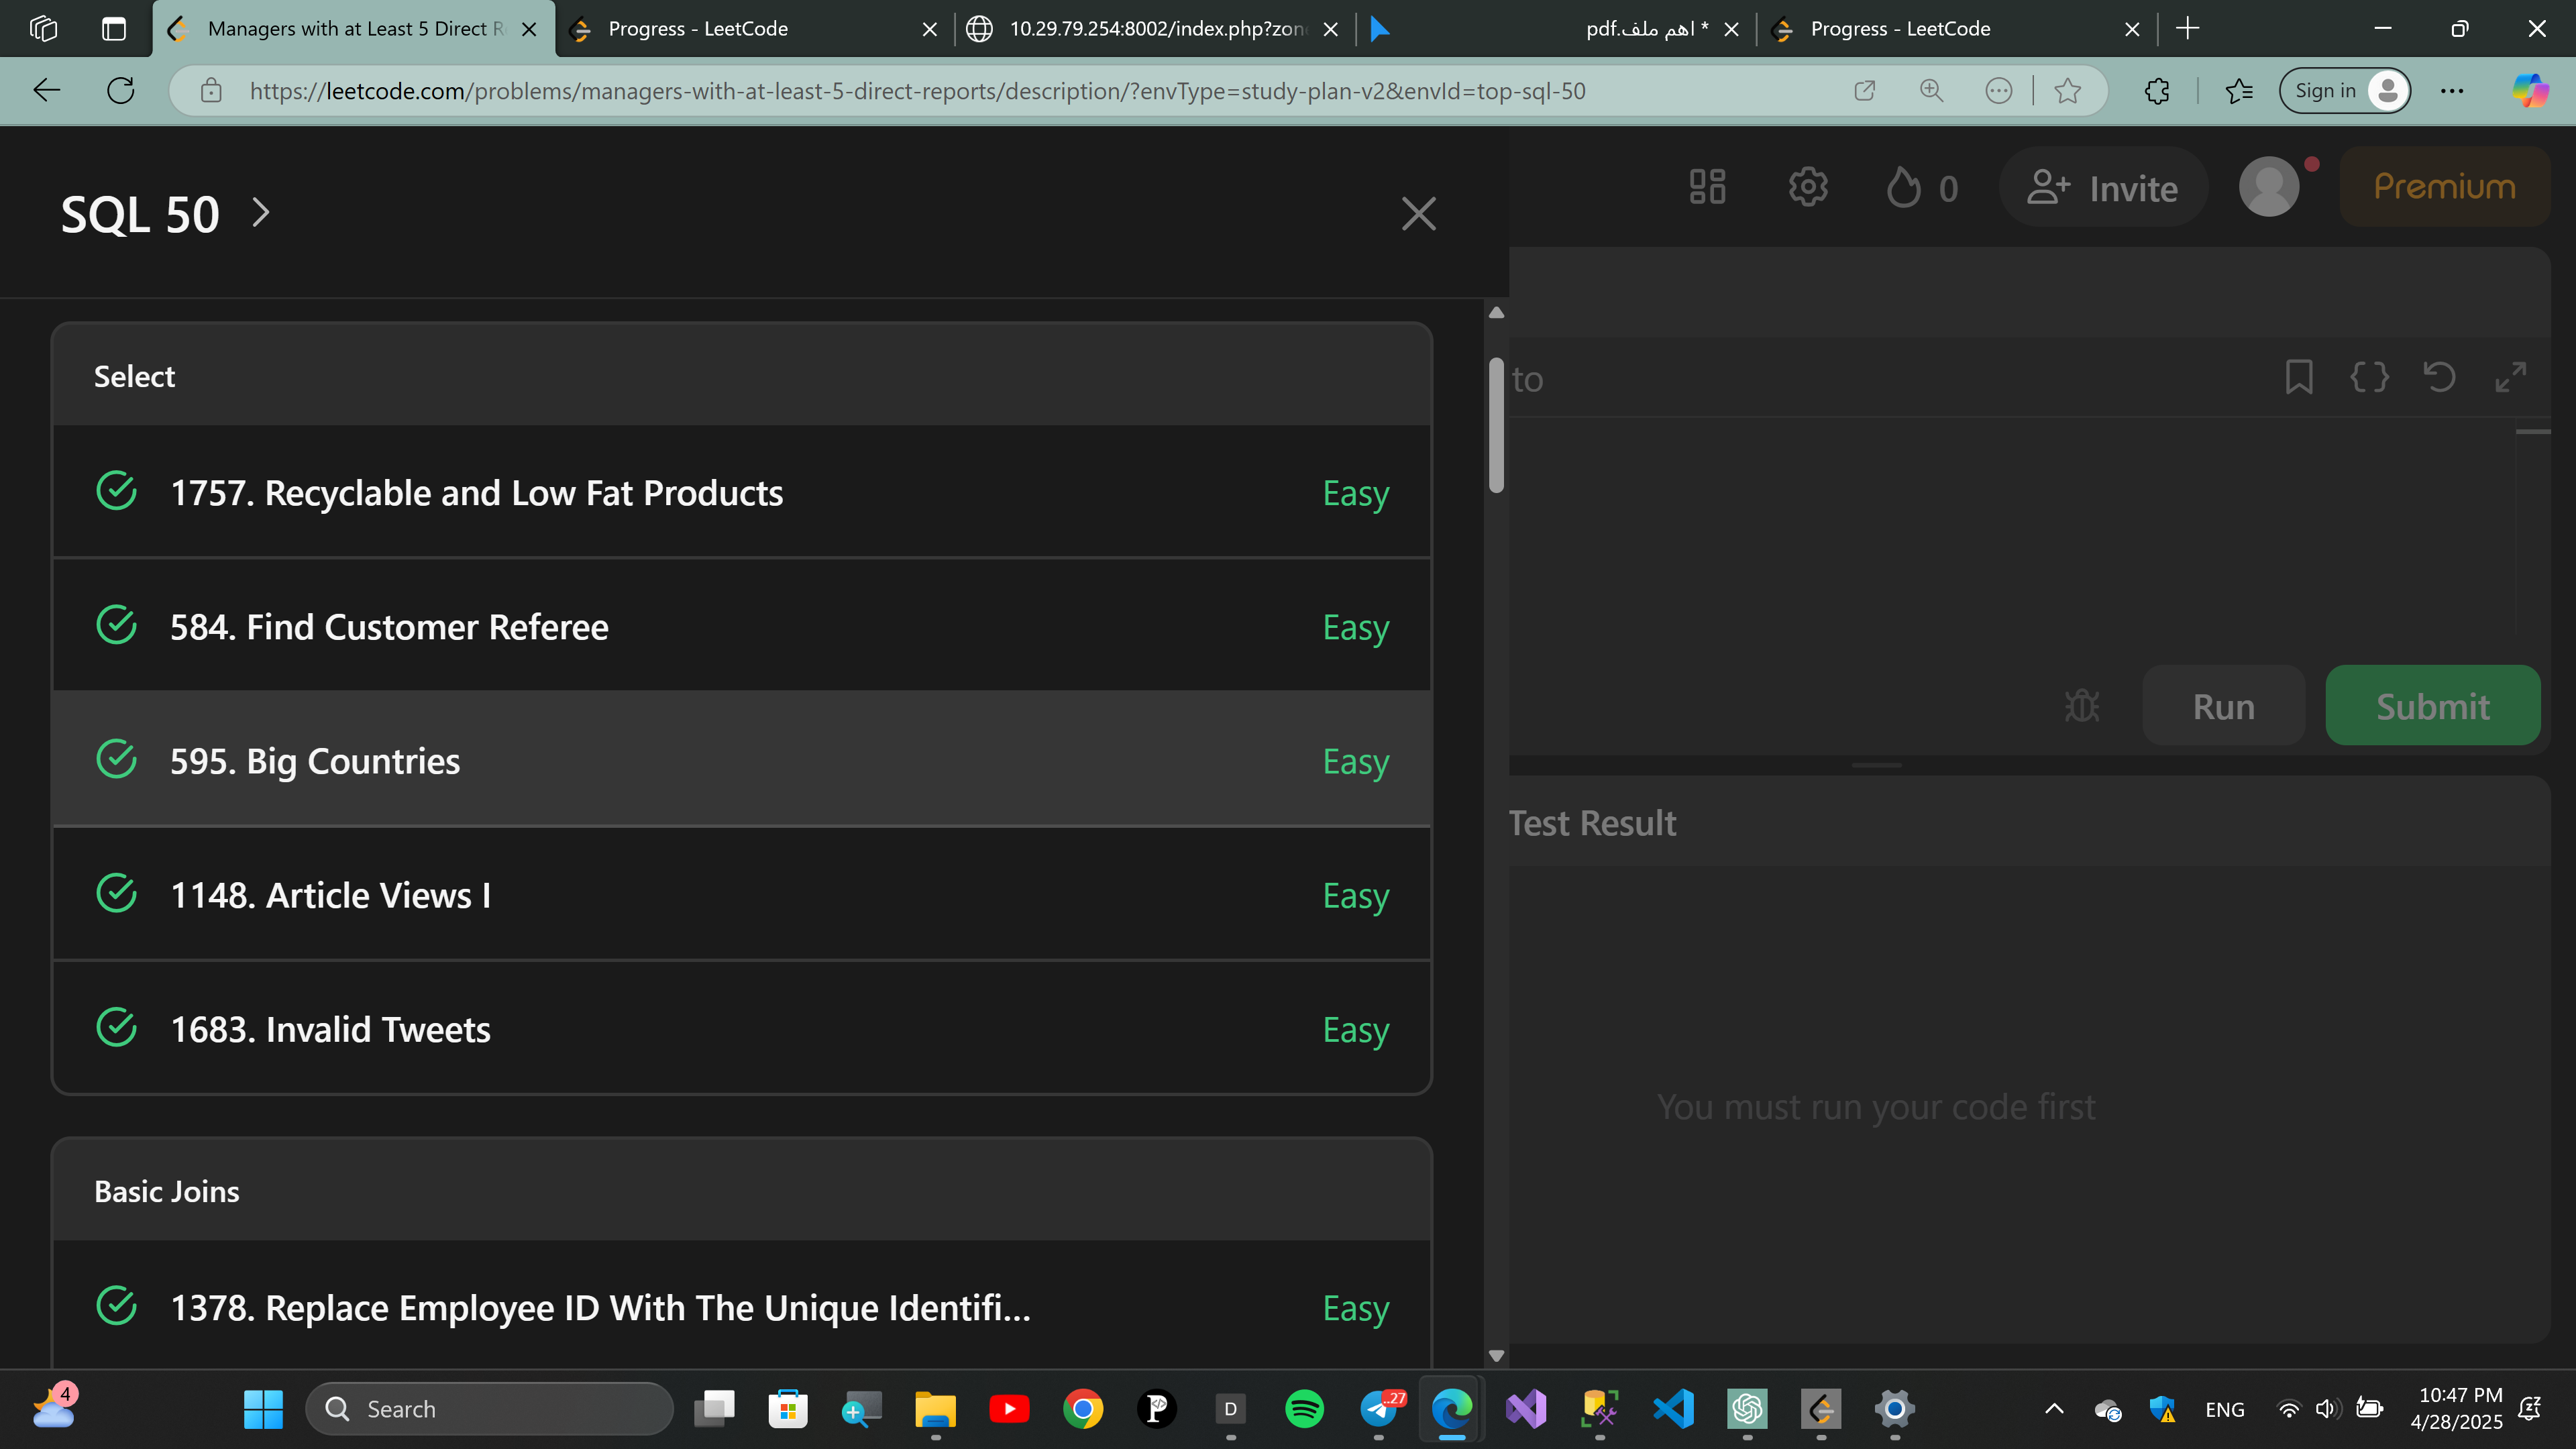Click the Select section header
The height and width of the screenshot is (1449, 2576).
point(742,376)
